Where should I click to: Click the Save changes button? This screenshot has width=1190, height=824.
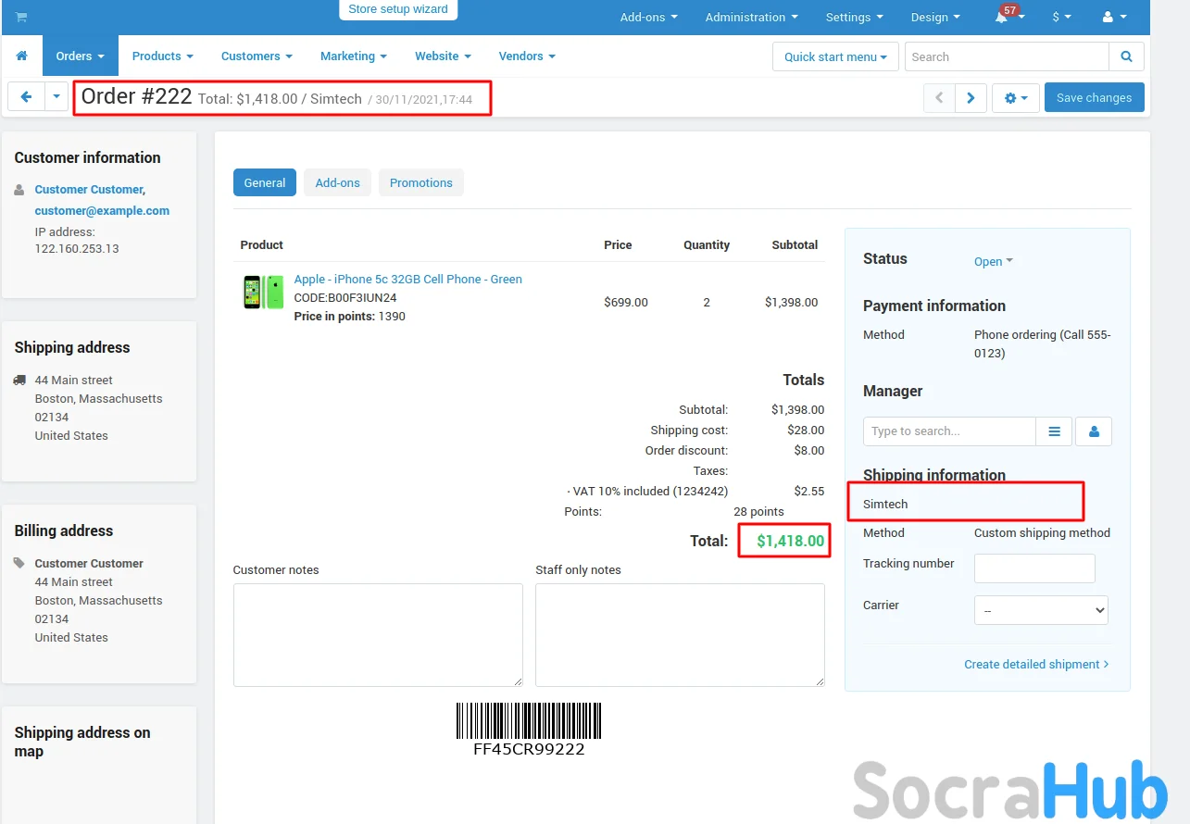point(1094,97)
